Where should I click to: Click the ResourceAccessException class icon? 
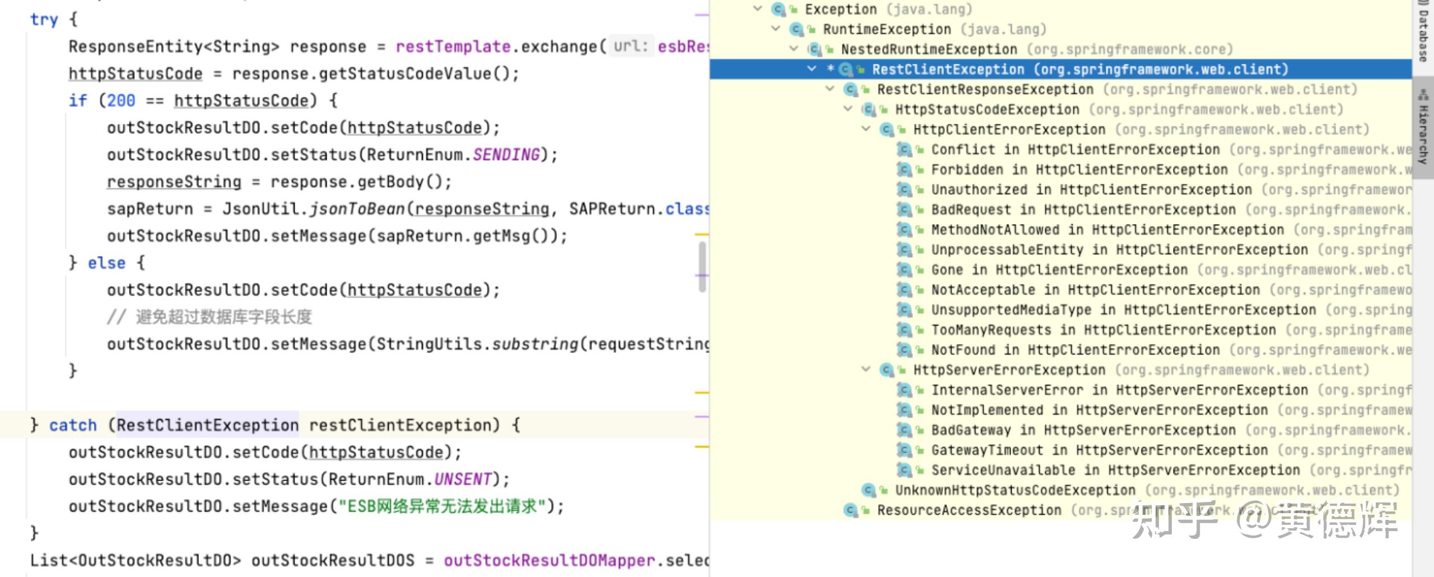[x=851, y=510]
